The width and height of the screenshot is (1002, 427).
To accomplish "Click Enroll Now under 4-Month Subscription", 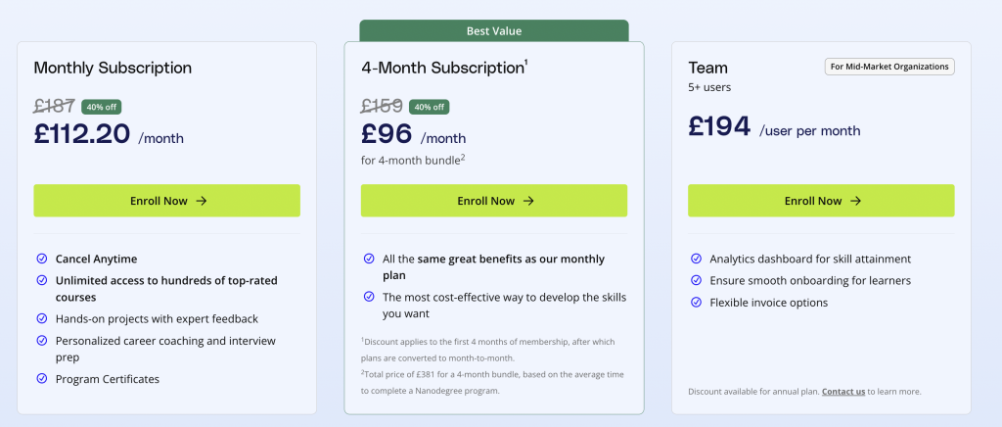I will pos(494,201).
